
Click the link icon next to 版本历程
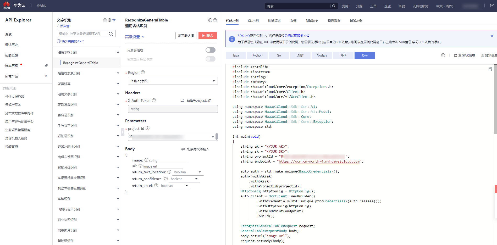[46, 65]
